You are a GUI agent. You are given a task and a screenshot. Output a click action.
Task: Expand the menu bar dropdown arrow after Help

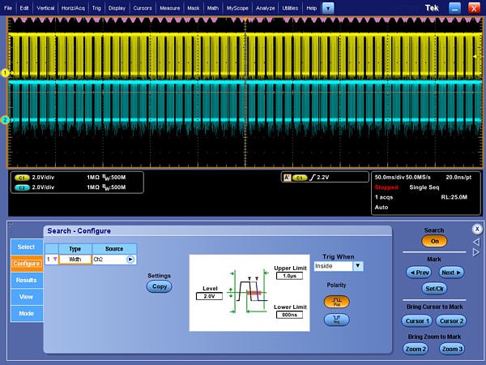coord(327,7)
